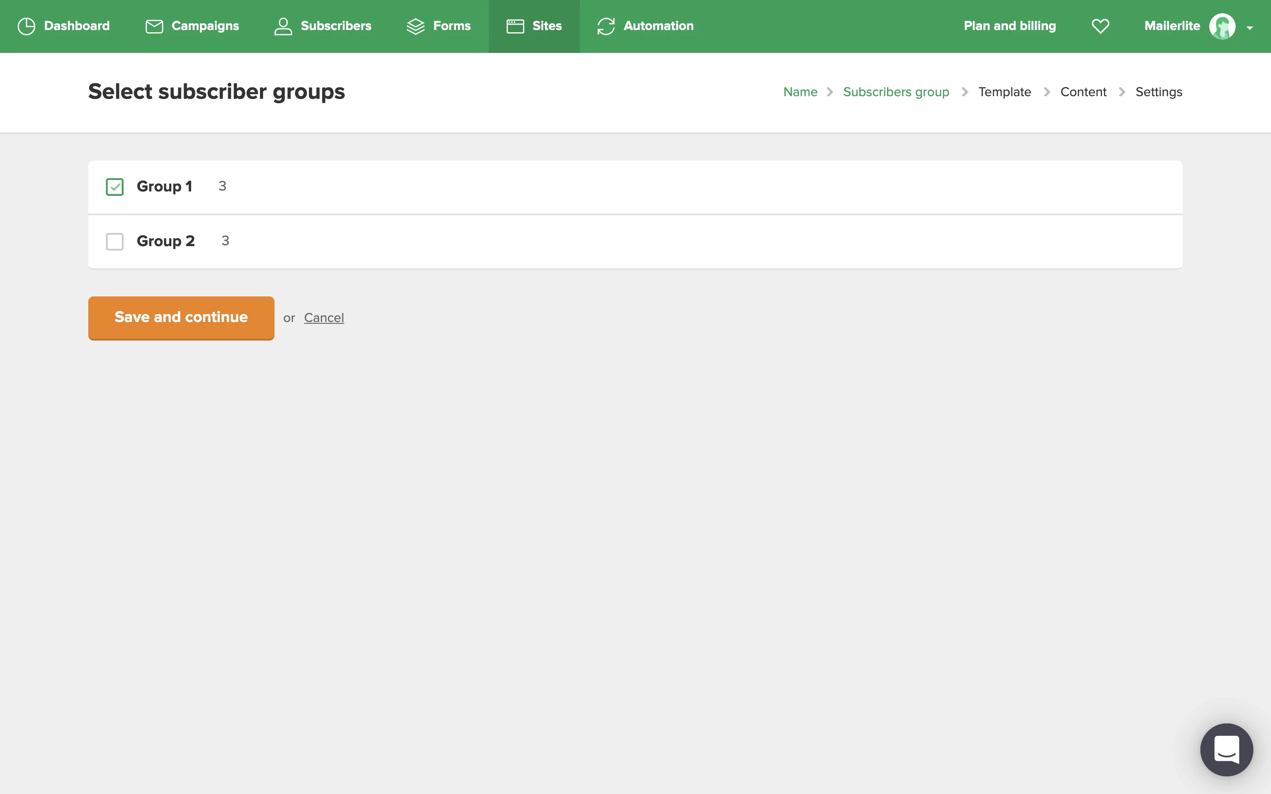Click the heart icon in header

pos(1100,26)
